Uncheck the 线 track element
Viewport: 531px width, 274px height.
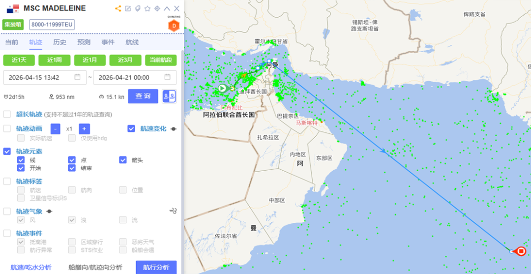click(x=21, y=160)
